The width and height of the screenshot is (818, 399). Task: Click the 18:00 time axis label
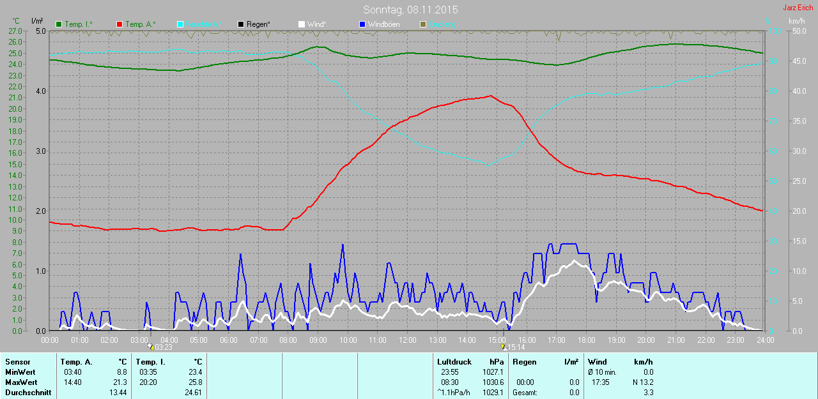[586, 340]
